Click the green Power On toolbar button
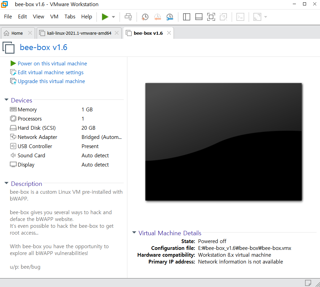The image size is (320, 287). coord(105,17)
